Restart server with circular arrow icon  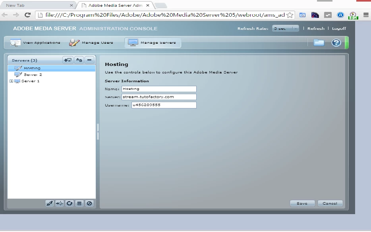point(70,203)
